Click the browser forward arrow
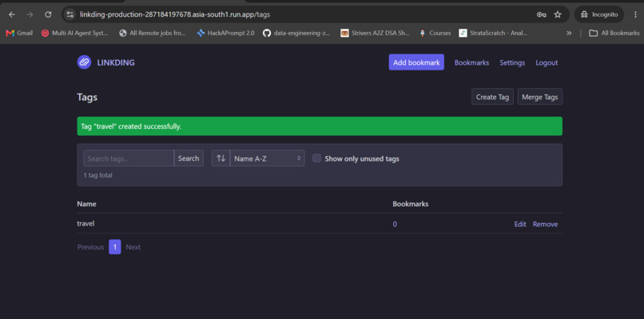 (30, 14)
